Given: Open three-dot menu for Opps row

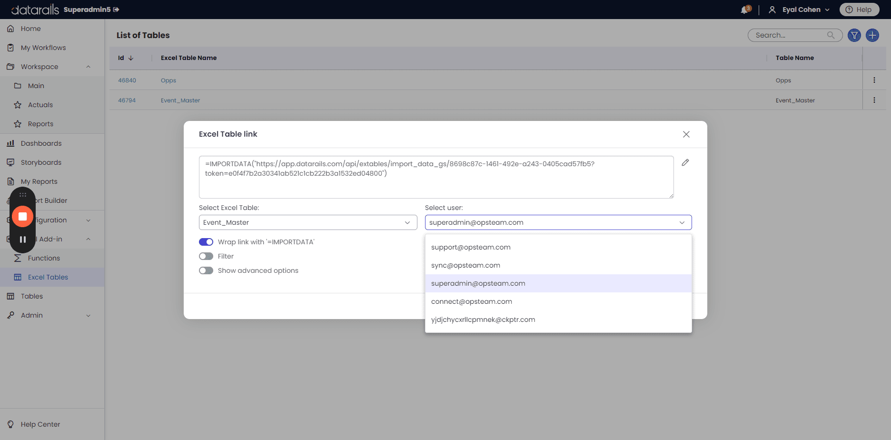Looking at the screenshot, I should coord(874,80).
